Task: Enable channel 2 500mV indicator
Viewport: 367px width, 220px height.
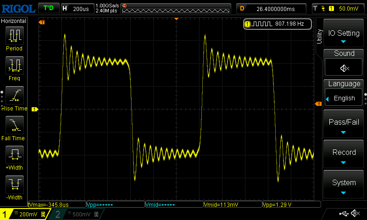Action: tap(77, 214)
